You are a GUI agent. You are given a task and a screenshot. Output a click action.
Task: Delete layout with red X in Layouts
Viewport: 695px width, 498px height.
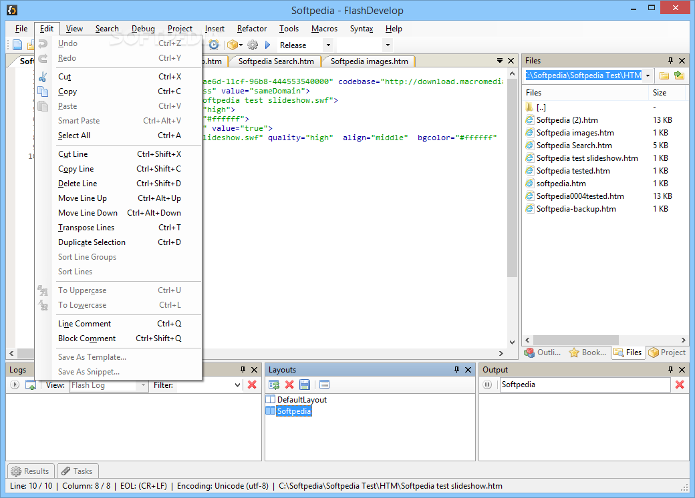tap(289, 385)
